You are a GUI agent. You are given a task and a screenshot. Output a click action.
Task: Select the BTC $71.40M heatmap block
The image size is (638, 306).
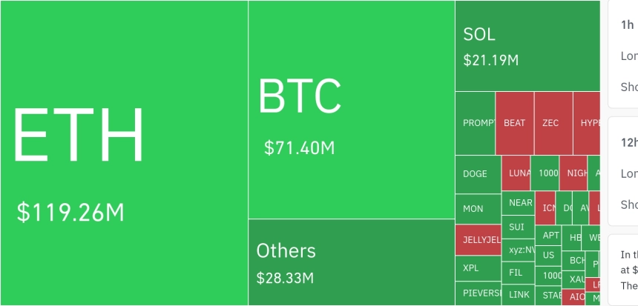coord(351,110)
